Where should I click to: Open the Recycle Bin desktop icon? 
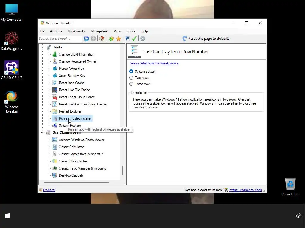[290, 187]
